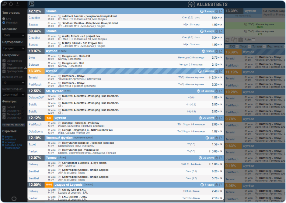Select the Live bet type radio button
Screen dimensions: 286x203
4,19
